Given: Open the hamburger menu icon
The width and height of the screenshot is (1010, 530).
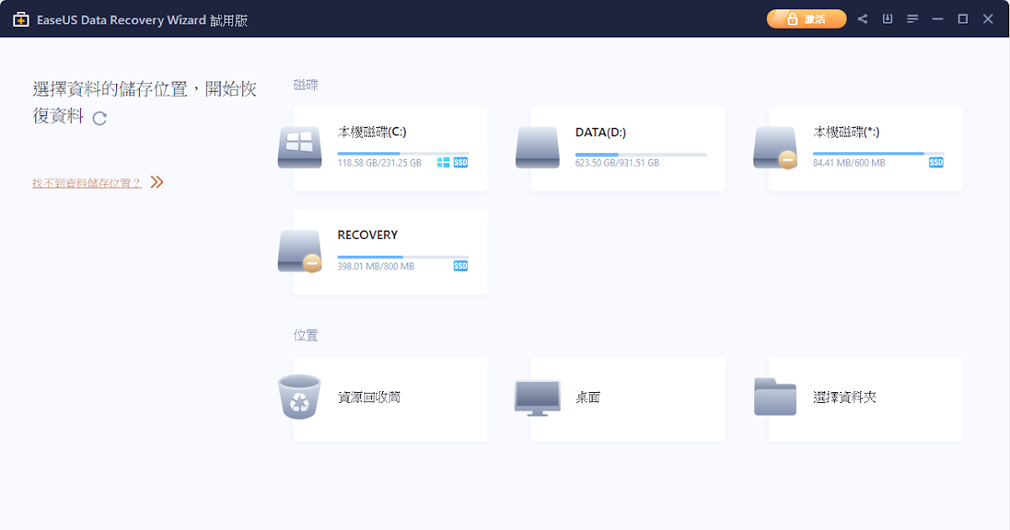Looking at the screenshot, I should (x=912, y=19).
